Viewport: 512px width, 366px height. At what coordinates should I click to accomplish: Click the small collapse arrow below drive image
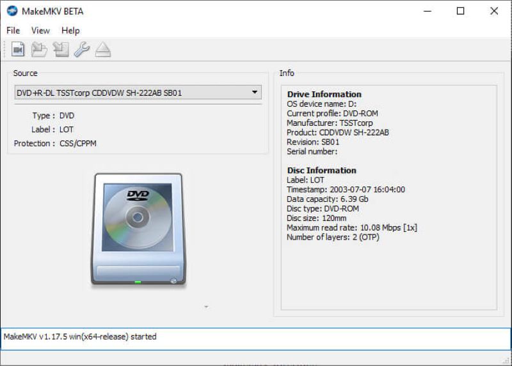click(206, 307)
